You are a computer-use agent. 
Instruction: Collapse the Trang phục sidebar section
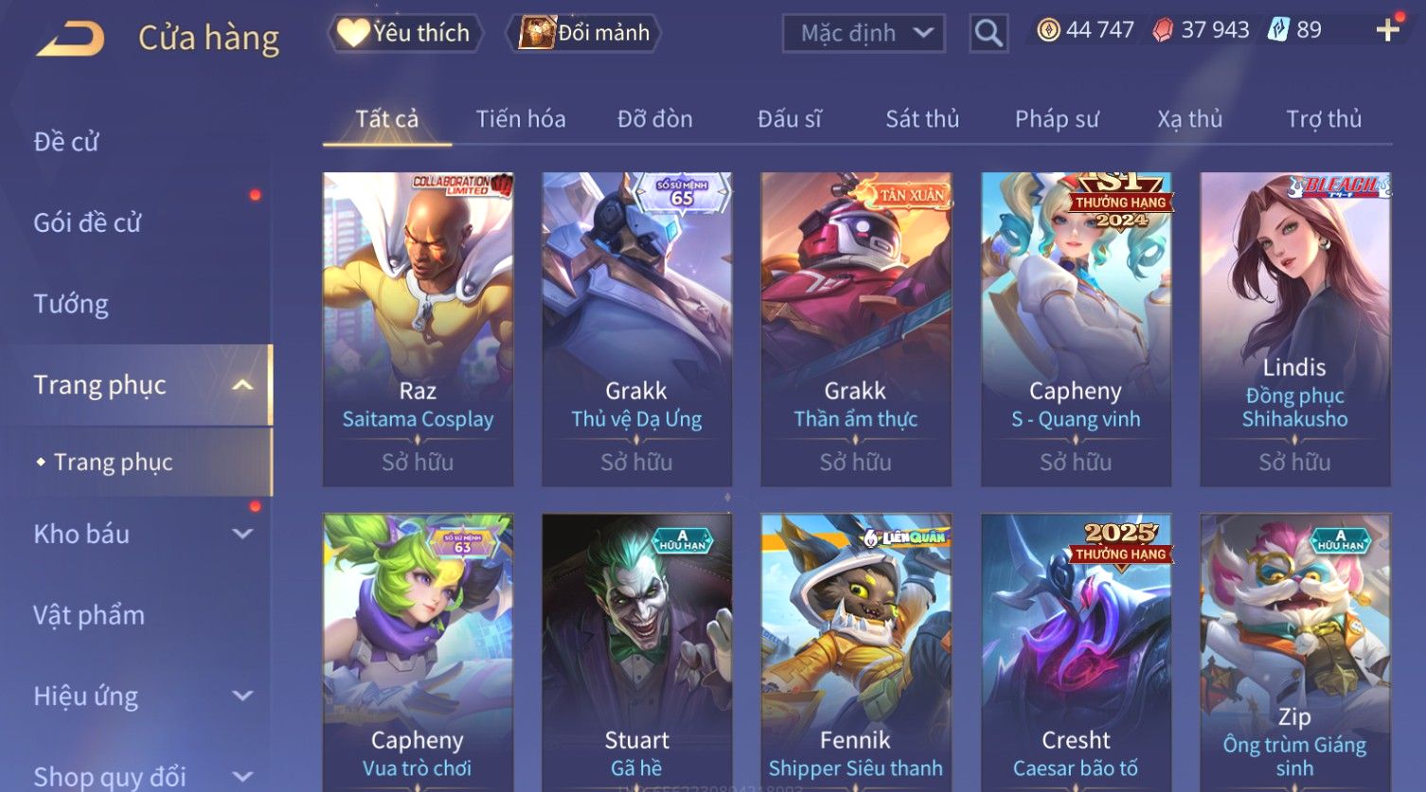pos(242,385)
